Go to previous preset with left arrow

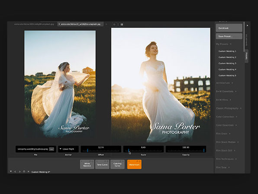coord(15,172)
